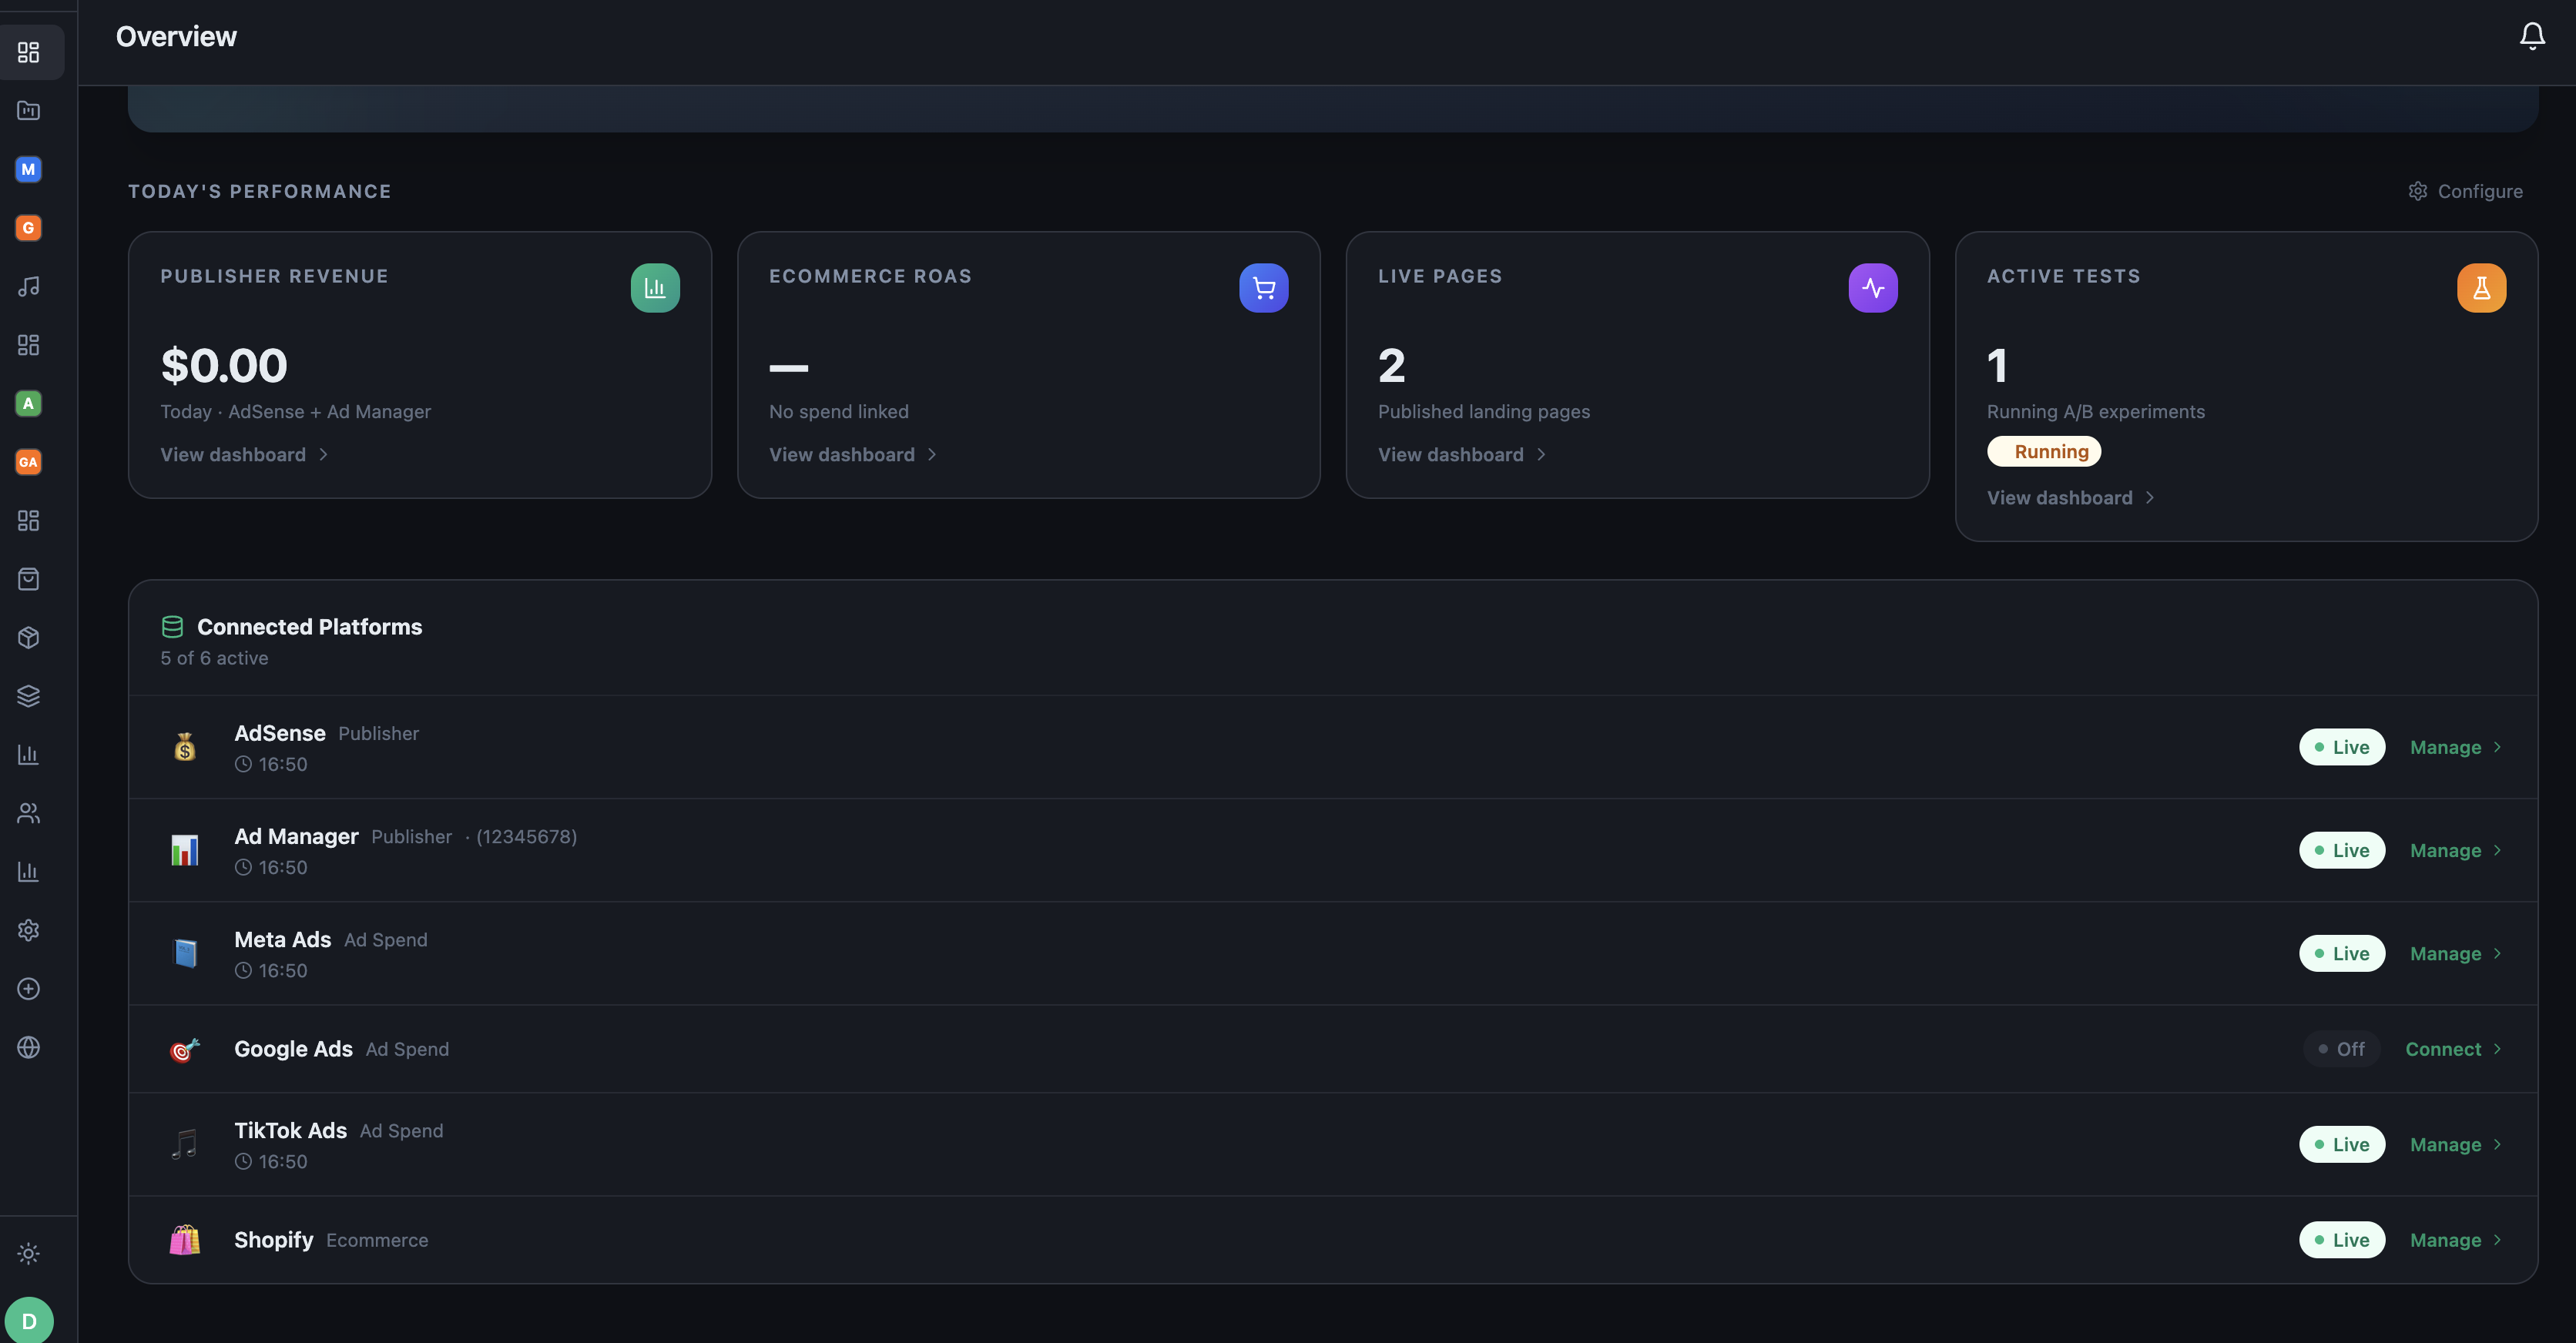Click the Overview page title
The image size is (2576, 1343).
point(177,37)
